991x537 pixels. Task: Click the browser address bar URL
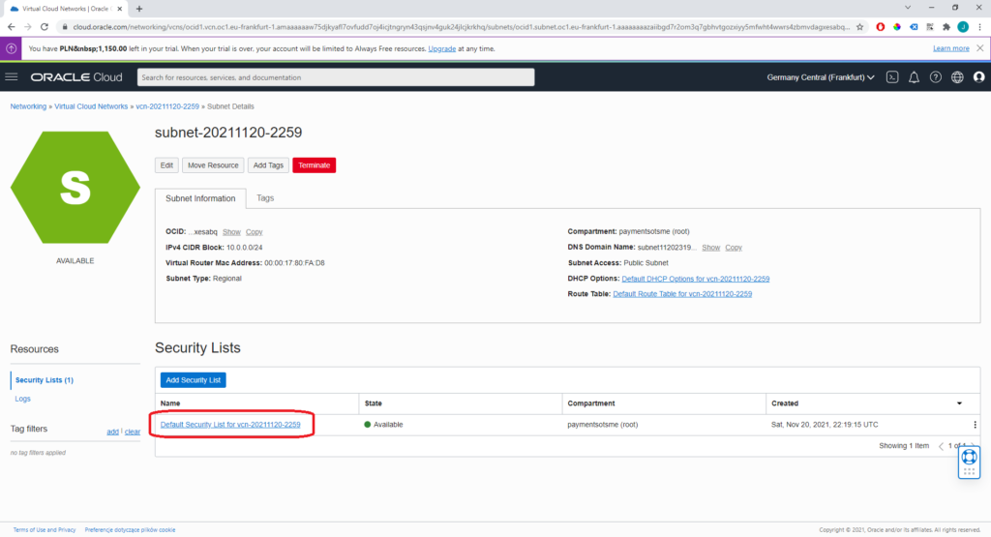click(x=461, y=27)
